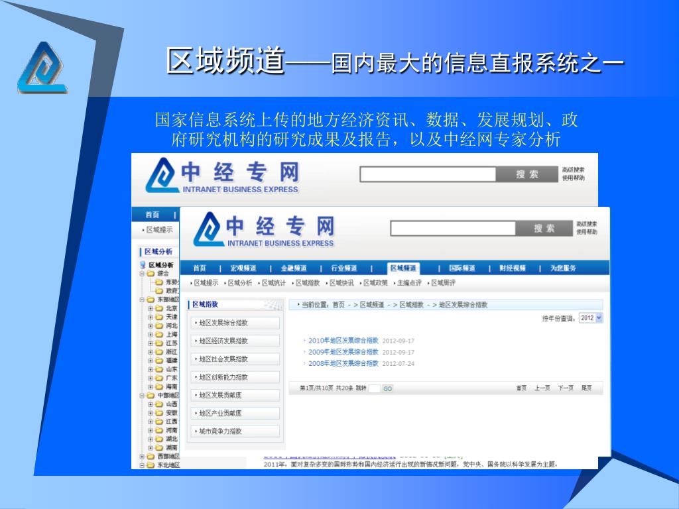Image resolution: width=679 pixels, height=509 pixels.
Task: Switch to the 行业频道 tab
Action: pos(344,268)
